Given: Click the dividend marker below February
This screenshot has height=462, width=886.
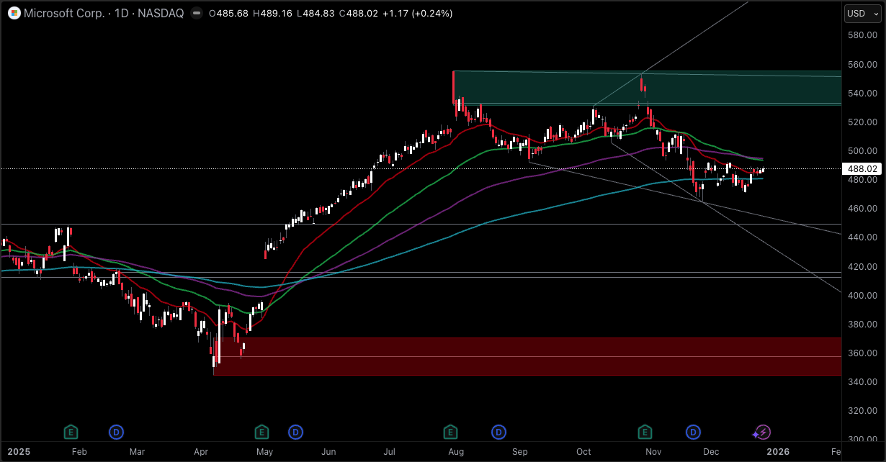Looking at the screenshot, I should (x=117, y=432).
